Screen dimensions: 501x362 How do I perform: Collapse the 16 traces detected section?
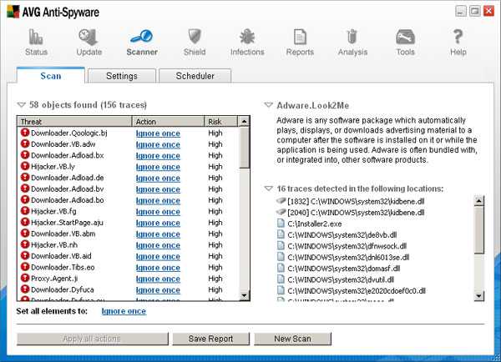(x=268, y=189)
